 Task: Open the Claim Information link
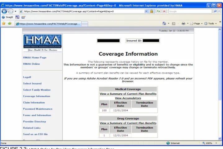coord(34,103)
